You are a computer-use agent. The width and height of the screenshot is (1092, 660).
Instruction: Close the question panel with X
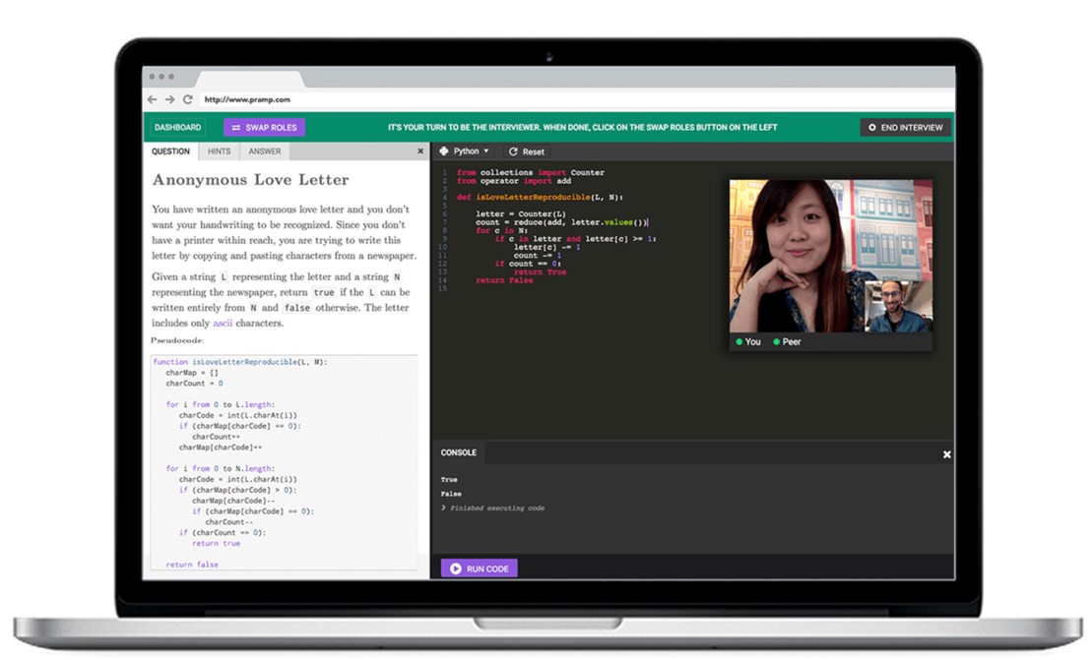(419, 150)
